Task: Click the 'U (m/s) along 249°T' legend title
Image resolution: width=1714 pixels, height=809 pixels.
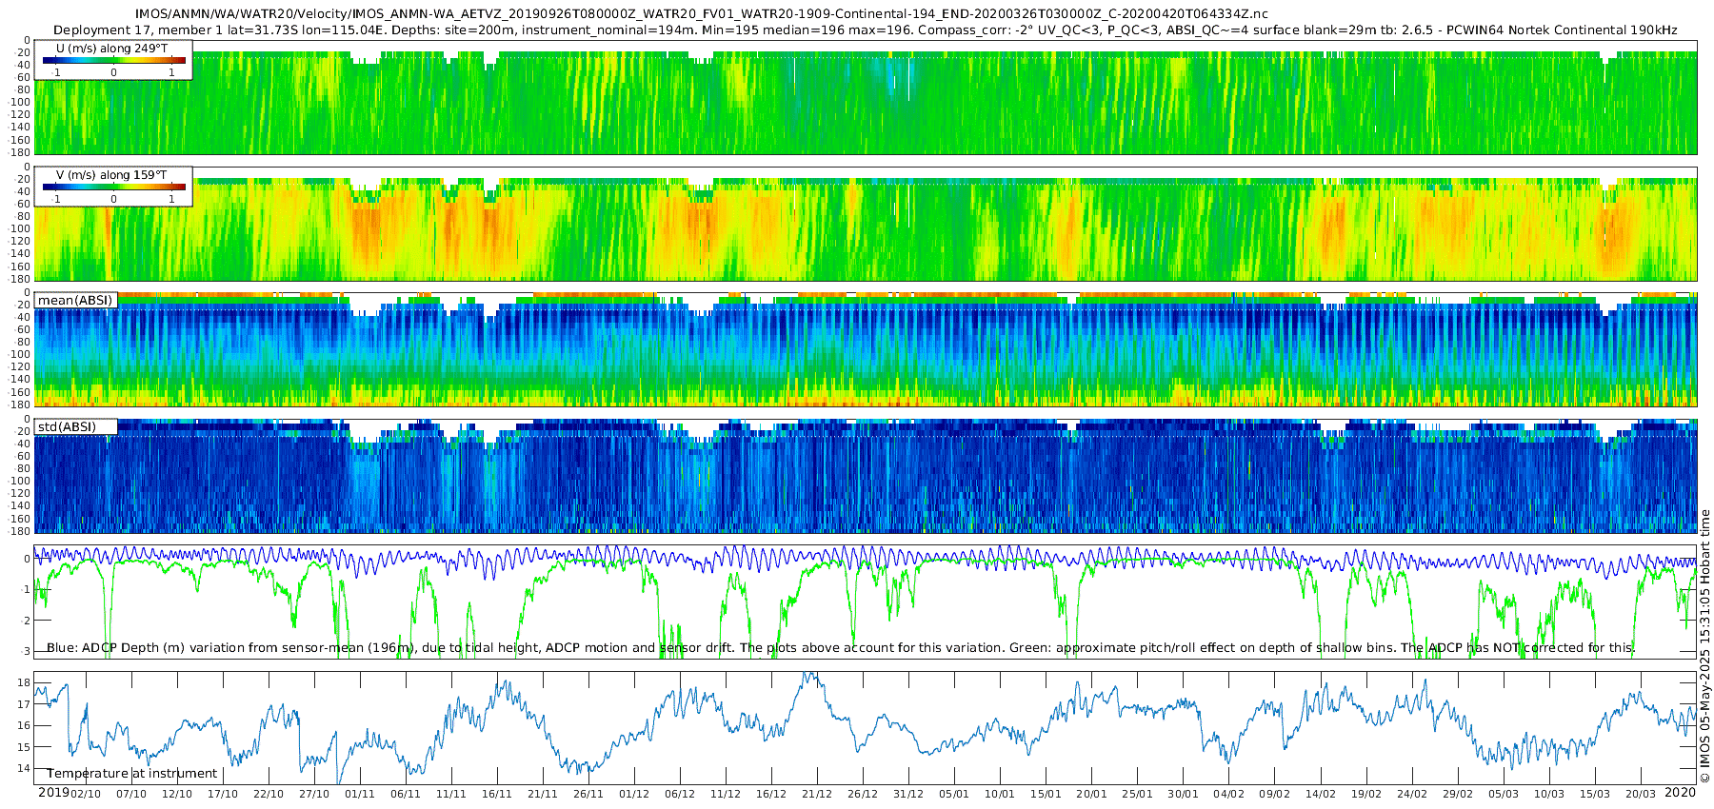Action: click(x=112, y=48)
